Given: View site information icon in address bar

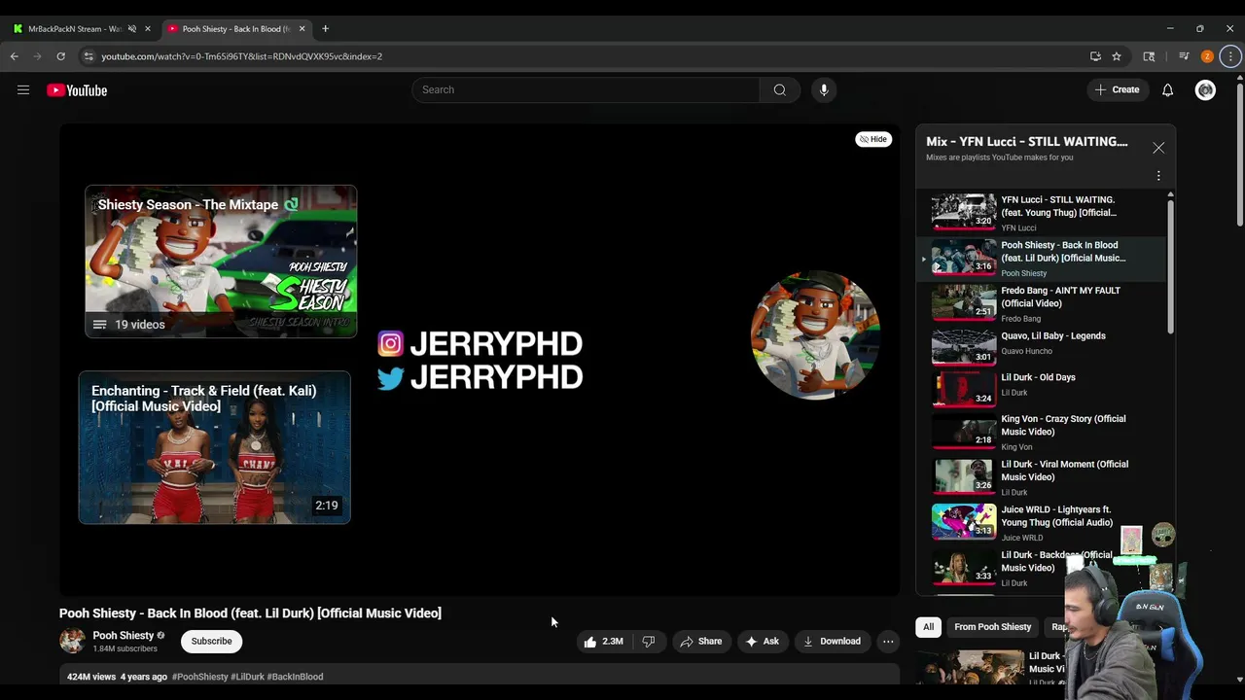Looking at the screenshot, I should (x=89, y=56).
